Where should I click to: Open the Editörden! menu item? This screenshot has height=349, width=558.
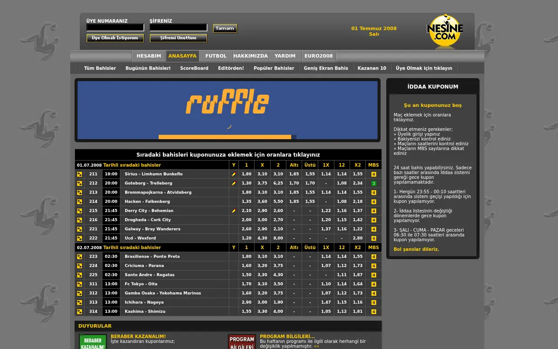(231, 68)
